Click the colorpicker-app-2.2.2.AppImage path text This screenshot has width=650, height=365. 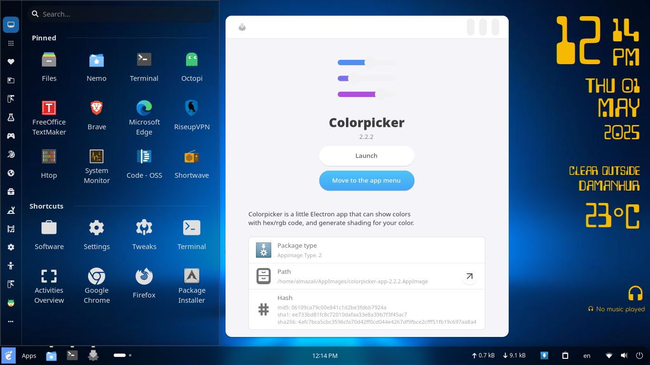tap(353, 281)
